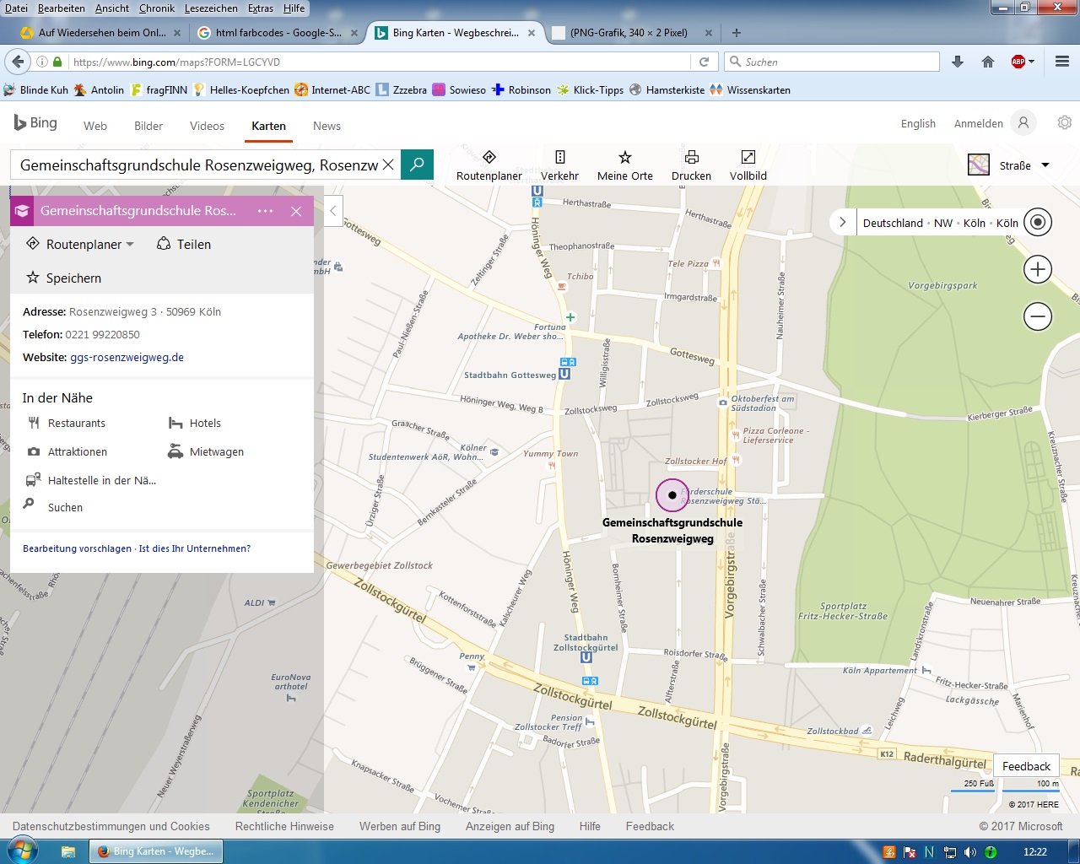
Task: Click the URL address bar
Action: pos(380,62)
